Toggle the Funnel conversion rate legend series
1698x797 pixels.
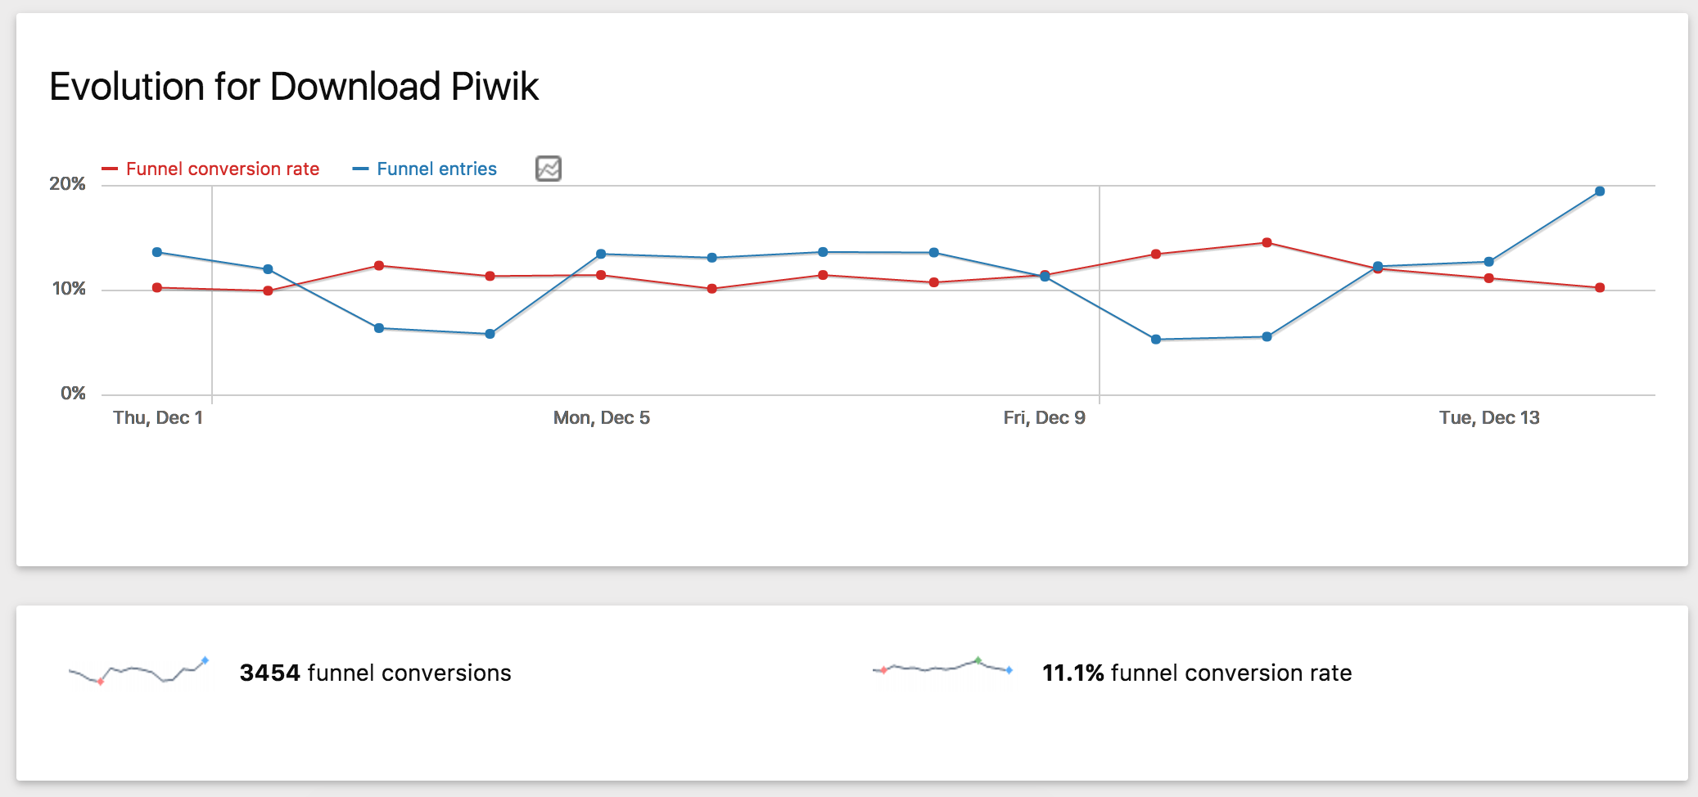click(222, 169)
